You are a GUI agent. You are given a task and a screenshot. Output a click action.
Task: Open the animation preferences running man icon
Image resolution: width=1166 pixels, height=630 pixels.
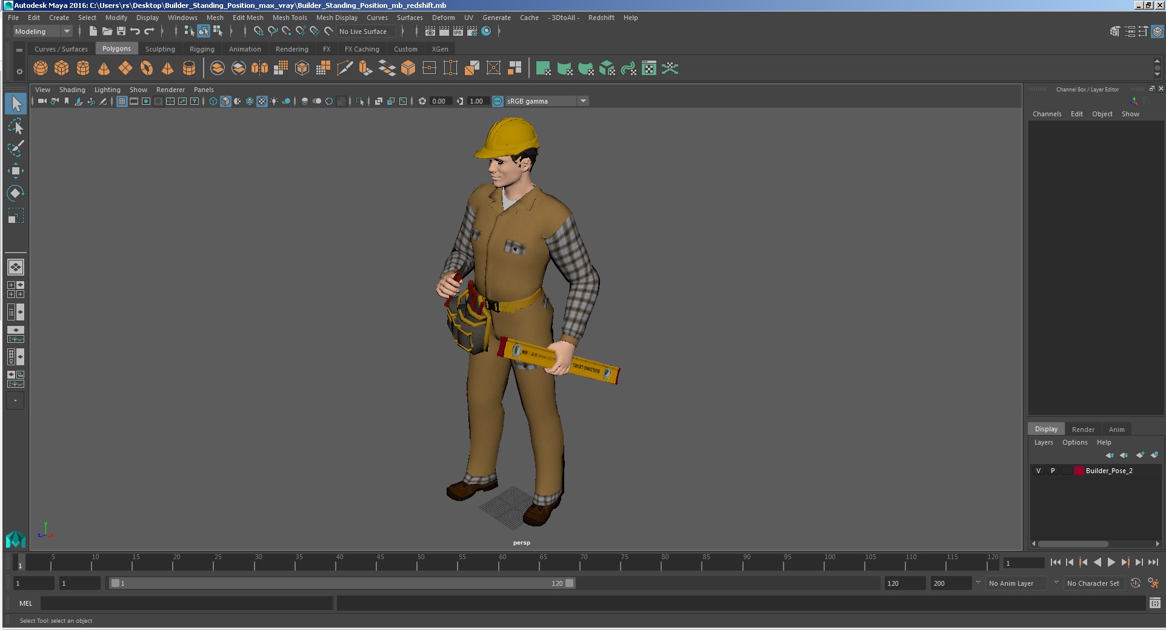coord(1153,583)
